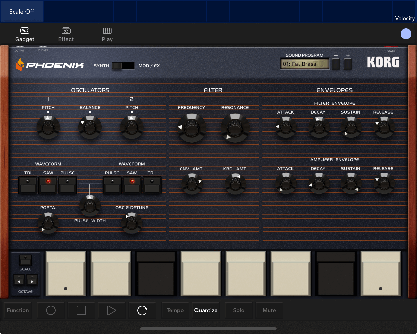The height and width of the screenshot is (334, 417).
Task: Click the sound program plus button
Action: 348,64
